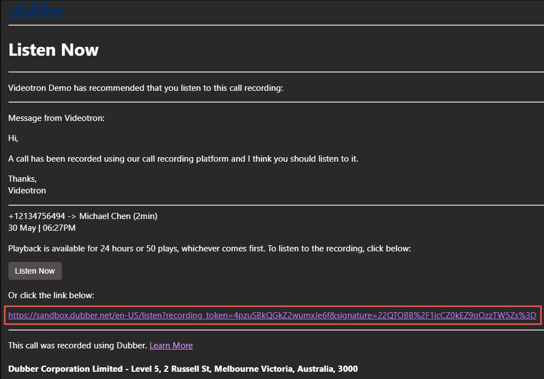The height and width of the screenshot is (379, 544).
Task: Click the caller number +12134756494
Action: pyautogui.click(x=37, y=216)
